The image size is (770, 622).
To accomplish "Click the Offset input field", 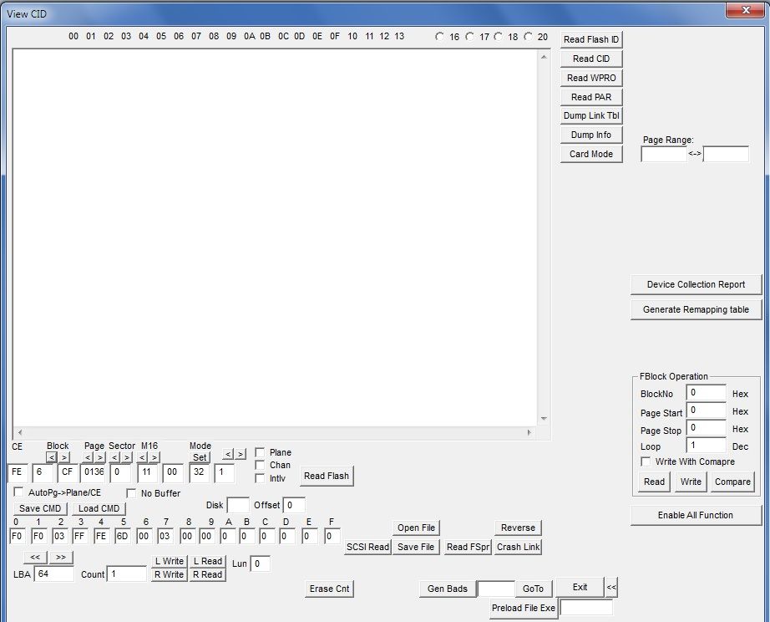I will pyautogui.click(x=294, y=505).
